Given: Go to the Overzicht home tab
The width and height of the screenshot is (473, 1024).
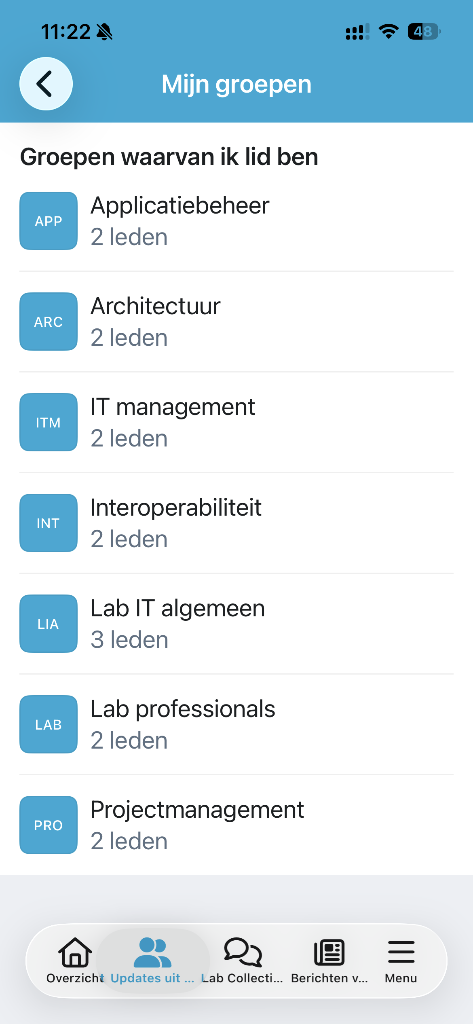Looking at the screenshot, I should click(x=75, y=960).
